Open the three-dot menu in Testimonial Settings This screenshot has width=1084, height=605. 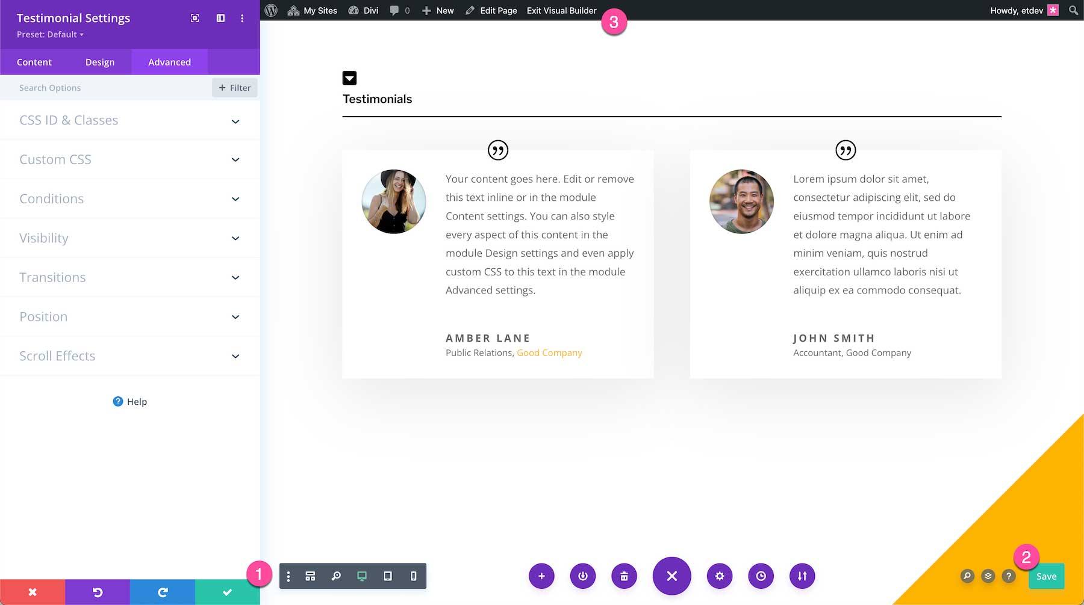pyautogui.click(x=242, y=18)
